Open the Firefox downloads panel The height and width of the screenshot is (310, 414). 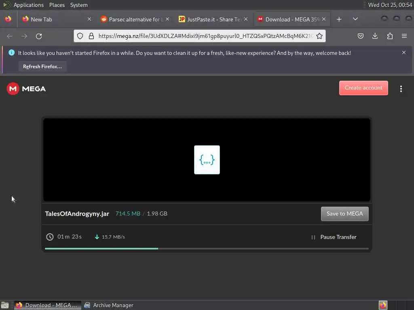(x=375, y=36)
